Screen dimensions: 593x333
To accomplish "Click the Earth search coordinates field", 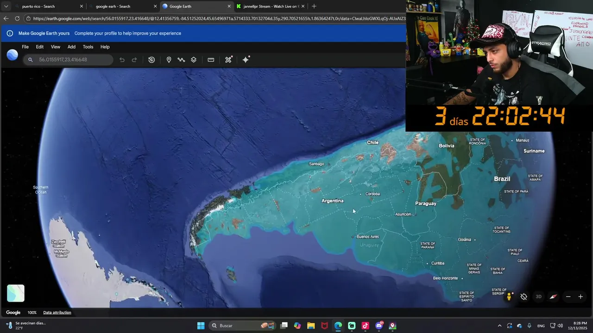I will [x=68, y=60].
